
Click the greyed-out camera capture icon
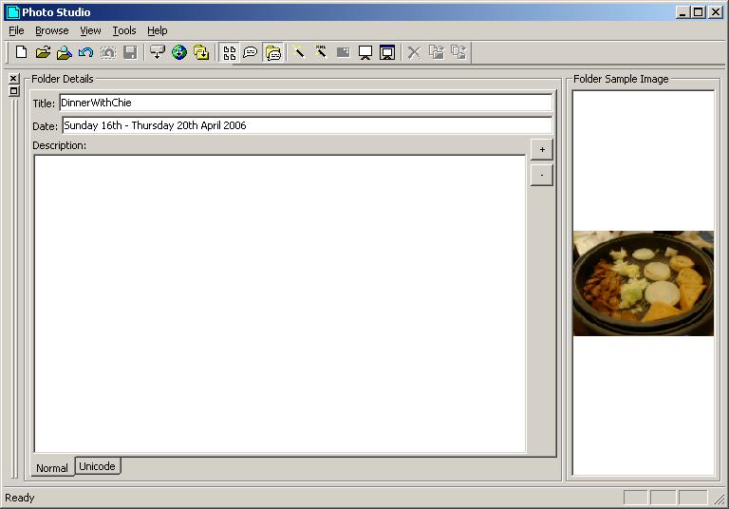click(108, 52)
